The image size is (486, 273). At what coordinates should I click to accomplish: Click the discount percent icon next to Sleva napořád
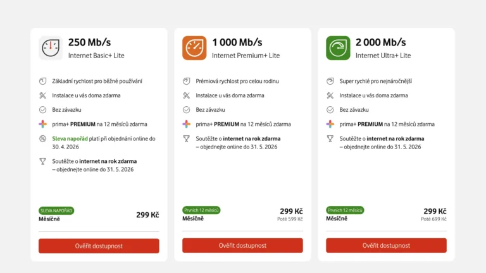coord(42,138)
